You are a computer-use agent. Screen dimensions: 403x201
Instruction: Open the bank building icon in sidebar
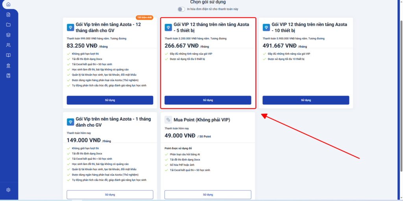(9, 66)
